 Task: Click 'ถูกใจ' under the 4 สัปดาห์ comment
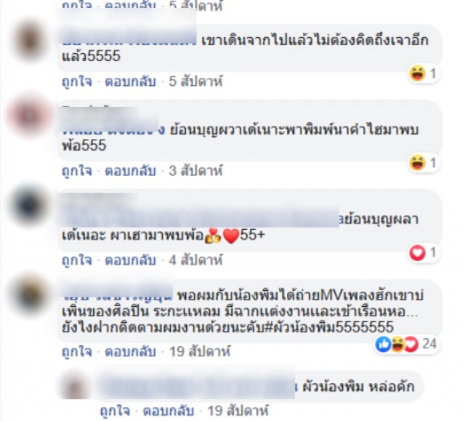[77, 260]
